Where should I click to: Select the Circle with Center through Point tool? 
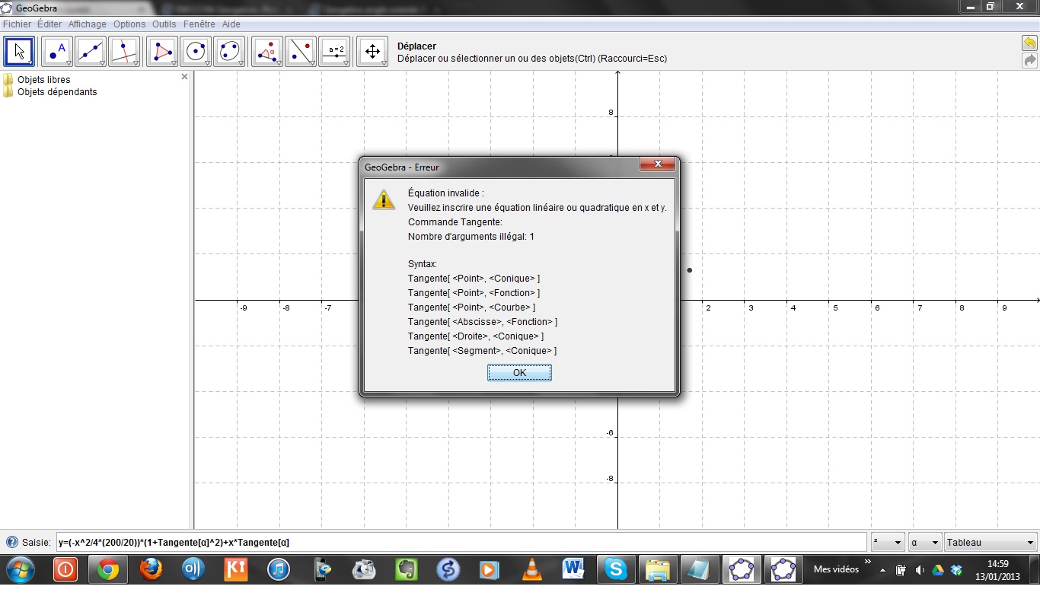coord(196,52)
